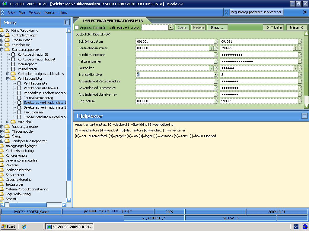This screenshot has width=309, height=231.
Task: Expand the Rapportgenerator tree node
Action: click(2, 127)
